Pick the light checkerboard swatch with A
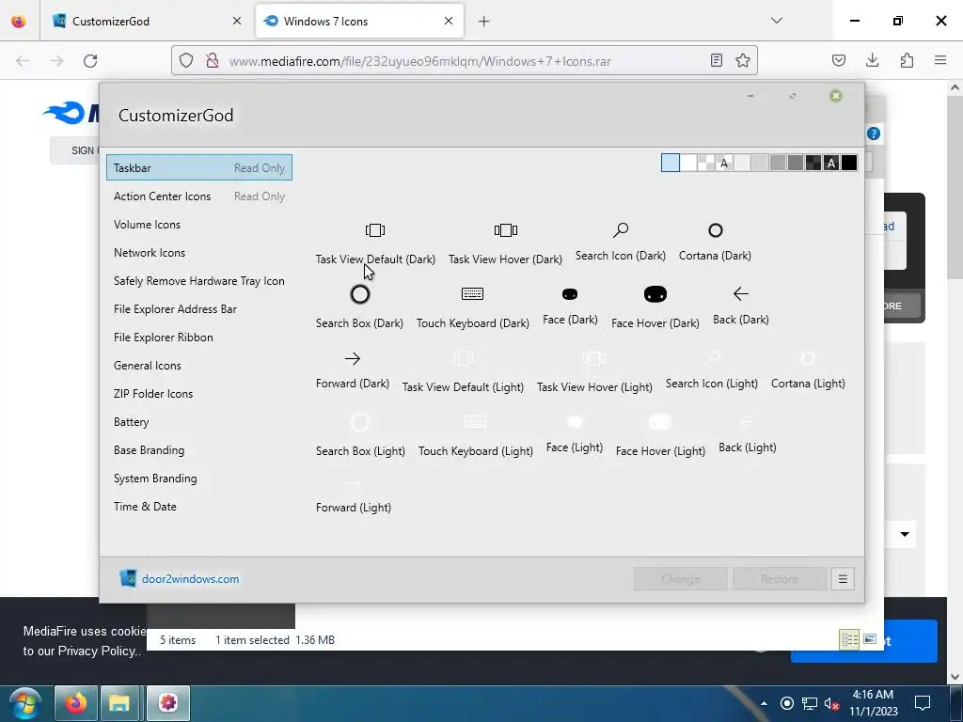Screen dimensions: 963x722 coord(724,163)
